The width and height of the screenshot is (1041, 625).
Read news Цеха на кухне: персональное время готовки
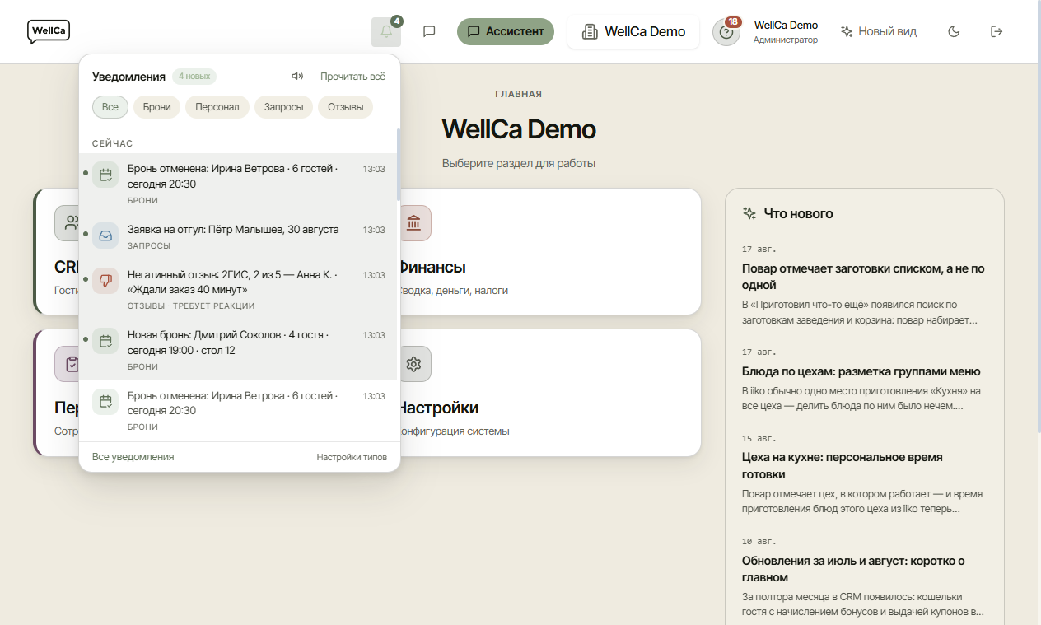click(864, 474)
